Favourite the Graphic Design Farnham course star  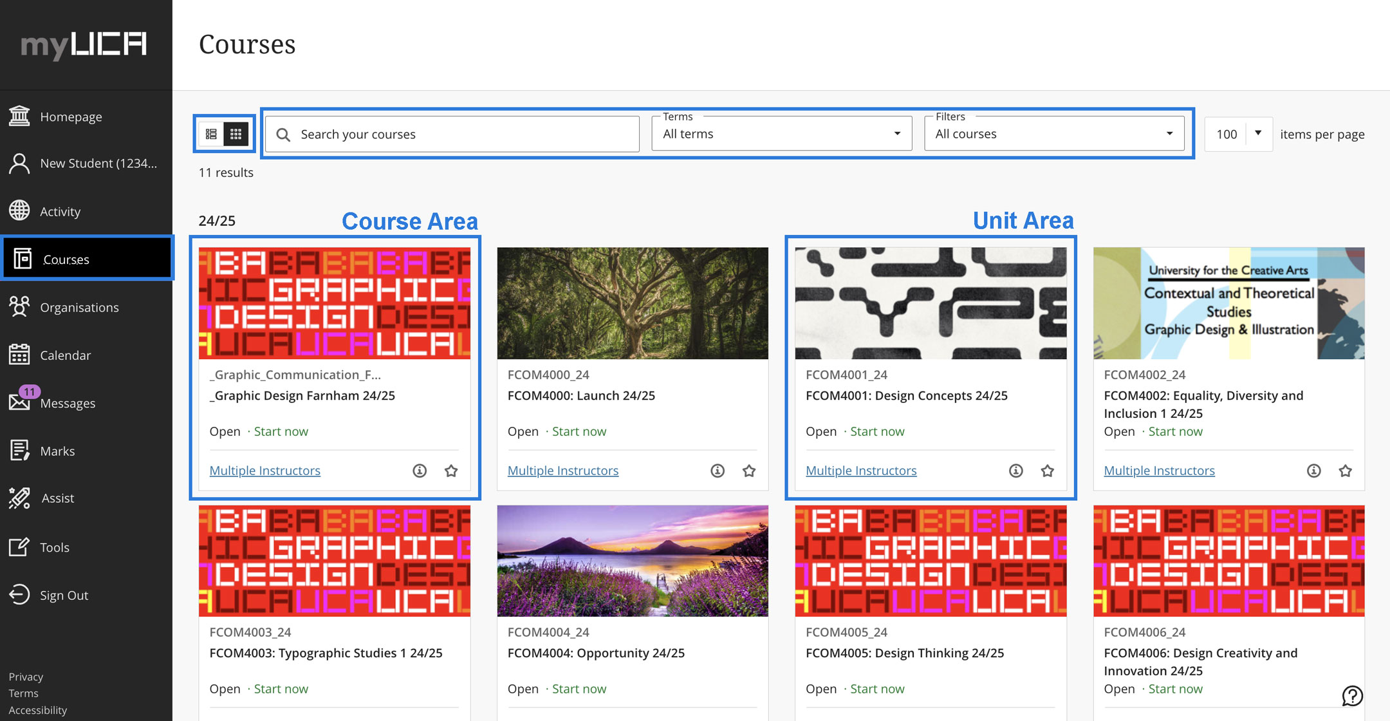pyautogui.click(x=451, y=471)
